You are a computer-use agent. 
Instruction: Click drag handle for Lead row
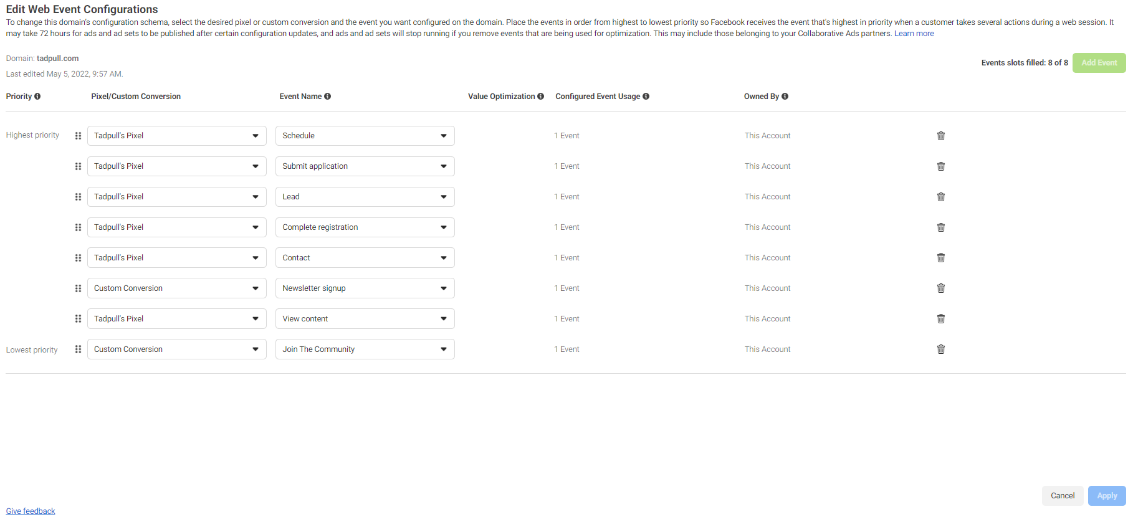tap(78, 197)
